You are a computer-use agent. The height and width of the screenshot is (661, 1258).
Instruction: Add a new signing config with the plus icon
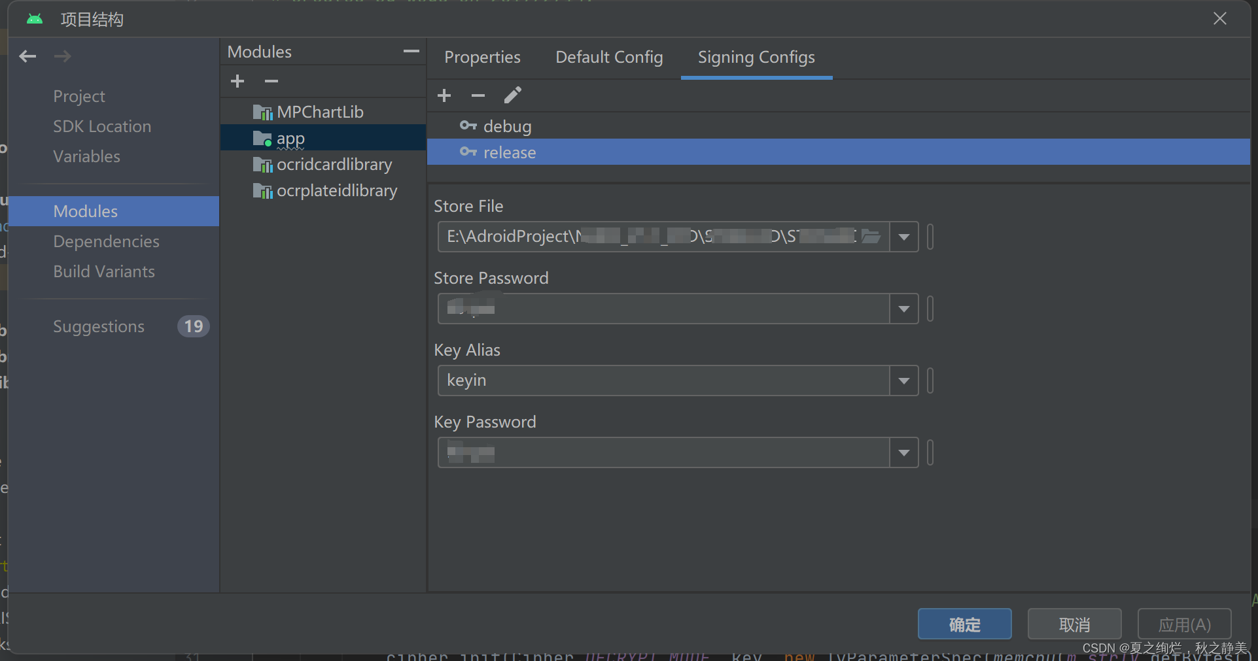pyautogui.click(x=444, y=95)
